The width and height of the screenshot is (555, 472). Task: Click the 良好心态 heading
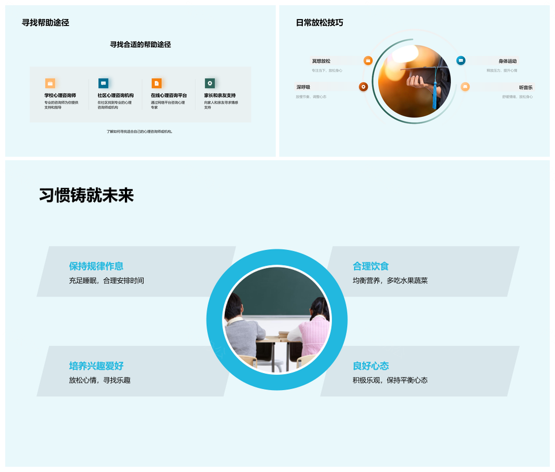pyautogui.click(x=371, y=366)
